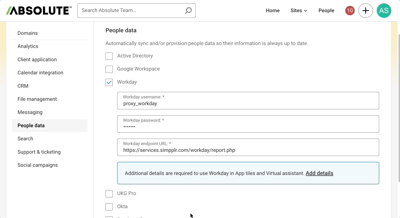Open notifications showing 10 unread

click(x=350, y=10)
